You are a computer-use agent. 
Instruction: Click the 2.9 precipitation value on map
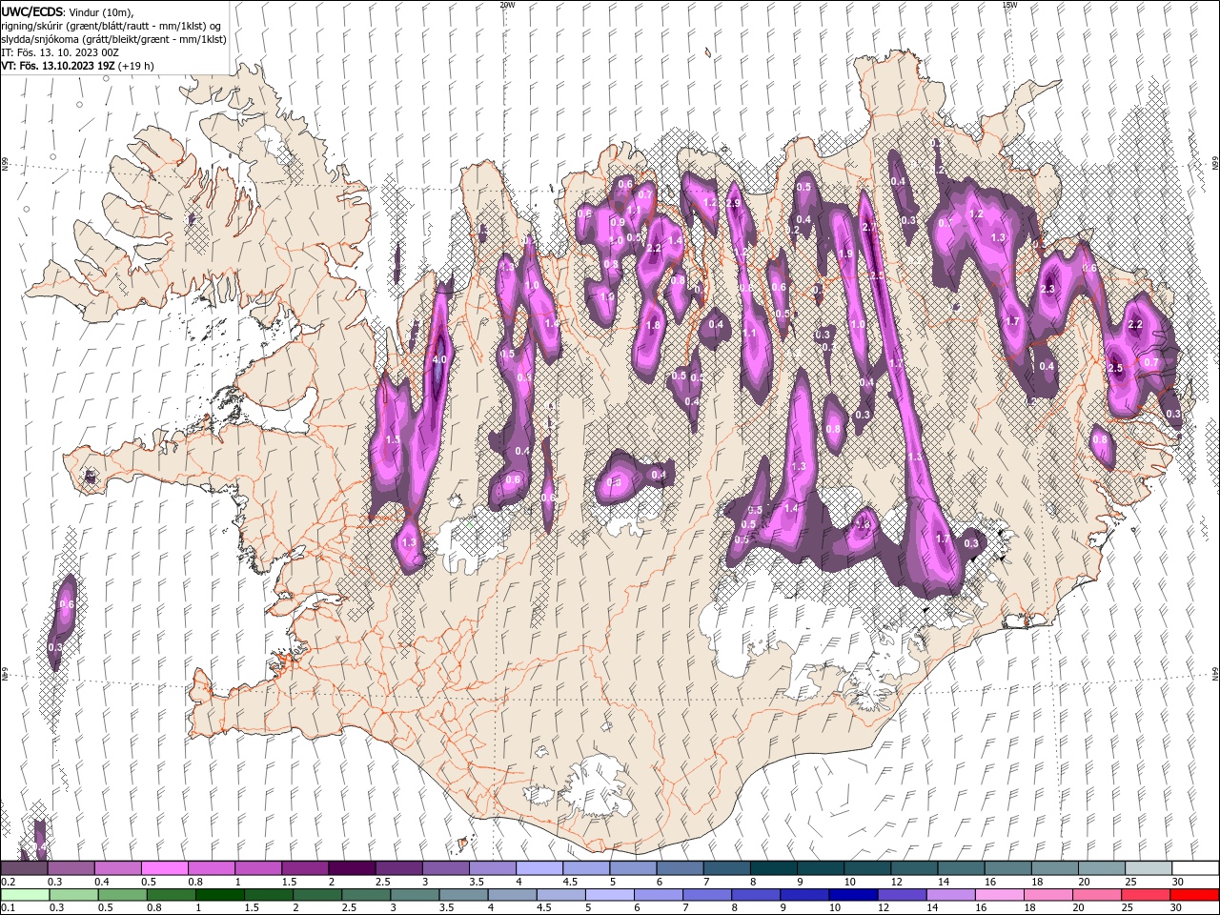733,203
